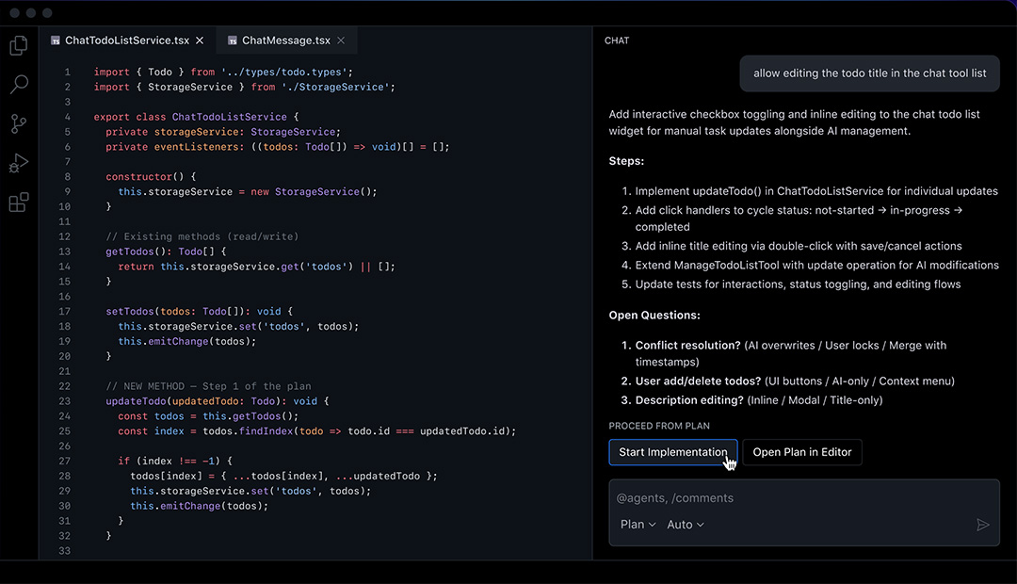Click the macOS green zoom window dot
This screenshot has width=1017, height=584.
(47, 13)
